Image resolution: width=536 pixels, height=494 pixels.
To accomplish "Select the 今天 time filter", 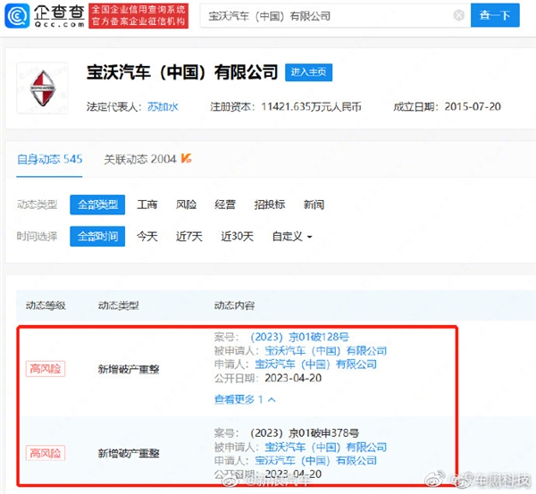I will [x=147, y=236].
